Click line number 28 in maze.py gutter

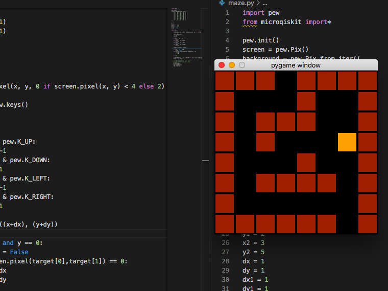(226, 261)
